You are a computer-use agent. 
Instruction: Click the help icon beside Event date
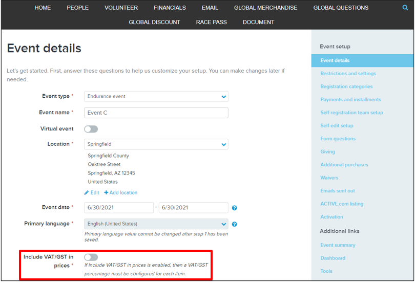coord(234,208)
